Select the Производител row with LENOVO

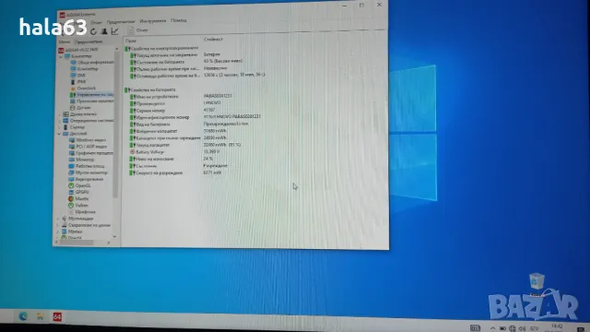point(176,103)
